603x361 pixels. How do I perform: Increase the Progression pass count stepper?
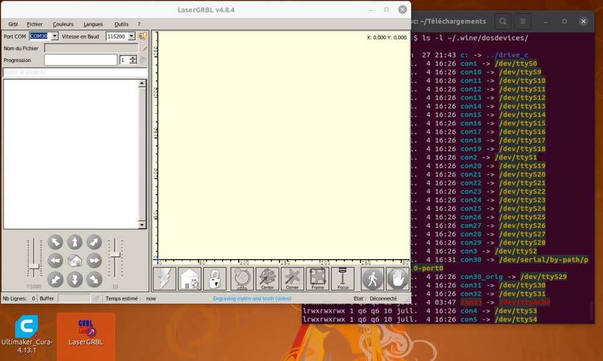(133, 58)
